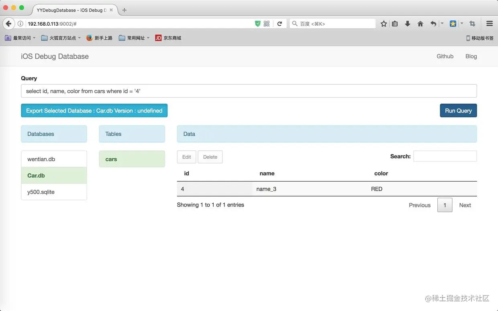The width and height of the screenshot is (498, 311).
Task: Click the blue star favorites toolbar icon
Action: tap(453, 24)
